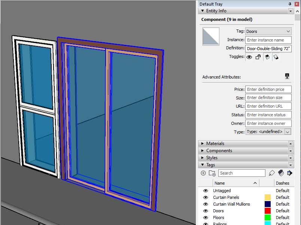
Task: Create a new Tag Folder
Action: coord(212,173)
